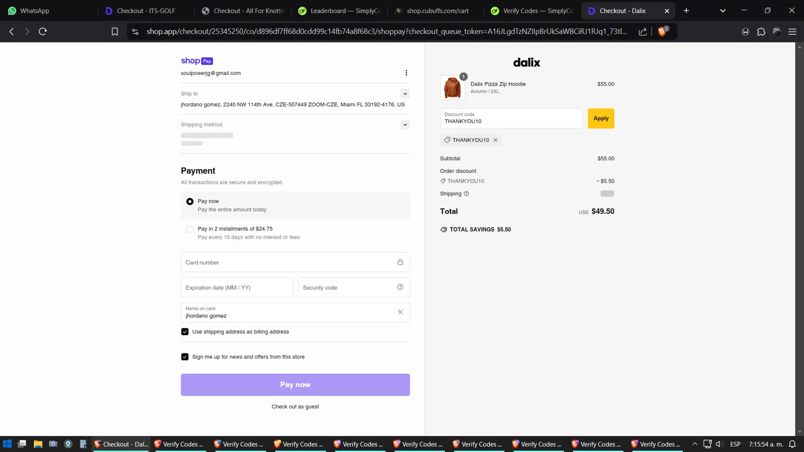This screenshot has height=452, width=804.
Task: Click the dalix store logo
Action: point(527,62)
